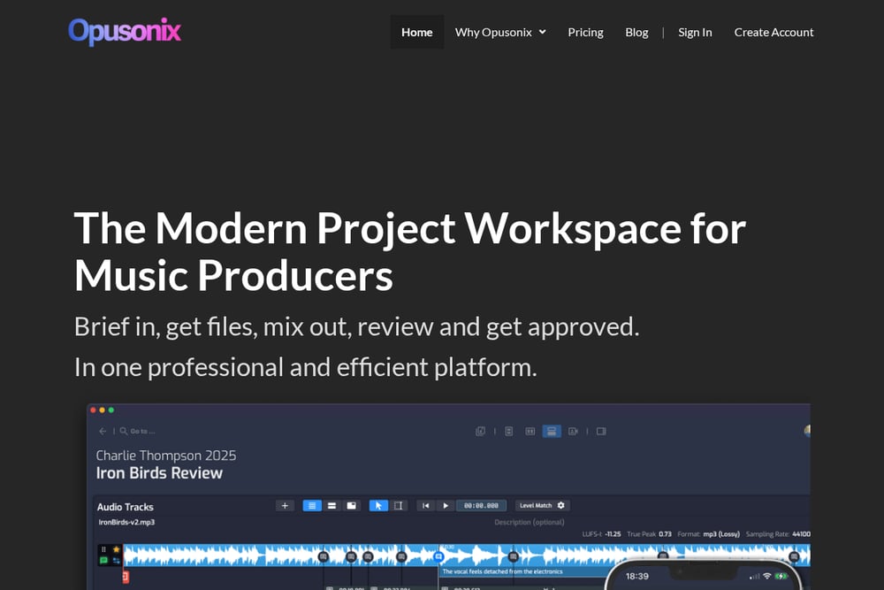
Task: Click the IronBirds-v2.mp3 file name
Action: tap(126, 522)
